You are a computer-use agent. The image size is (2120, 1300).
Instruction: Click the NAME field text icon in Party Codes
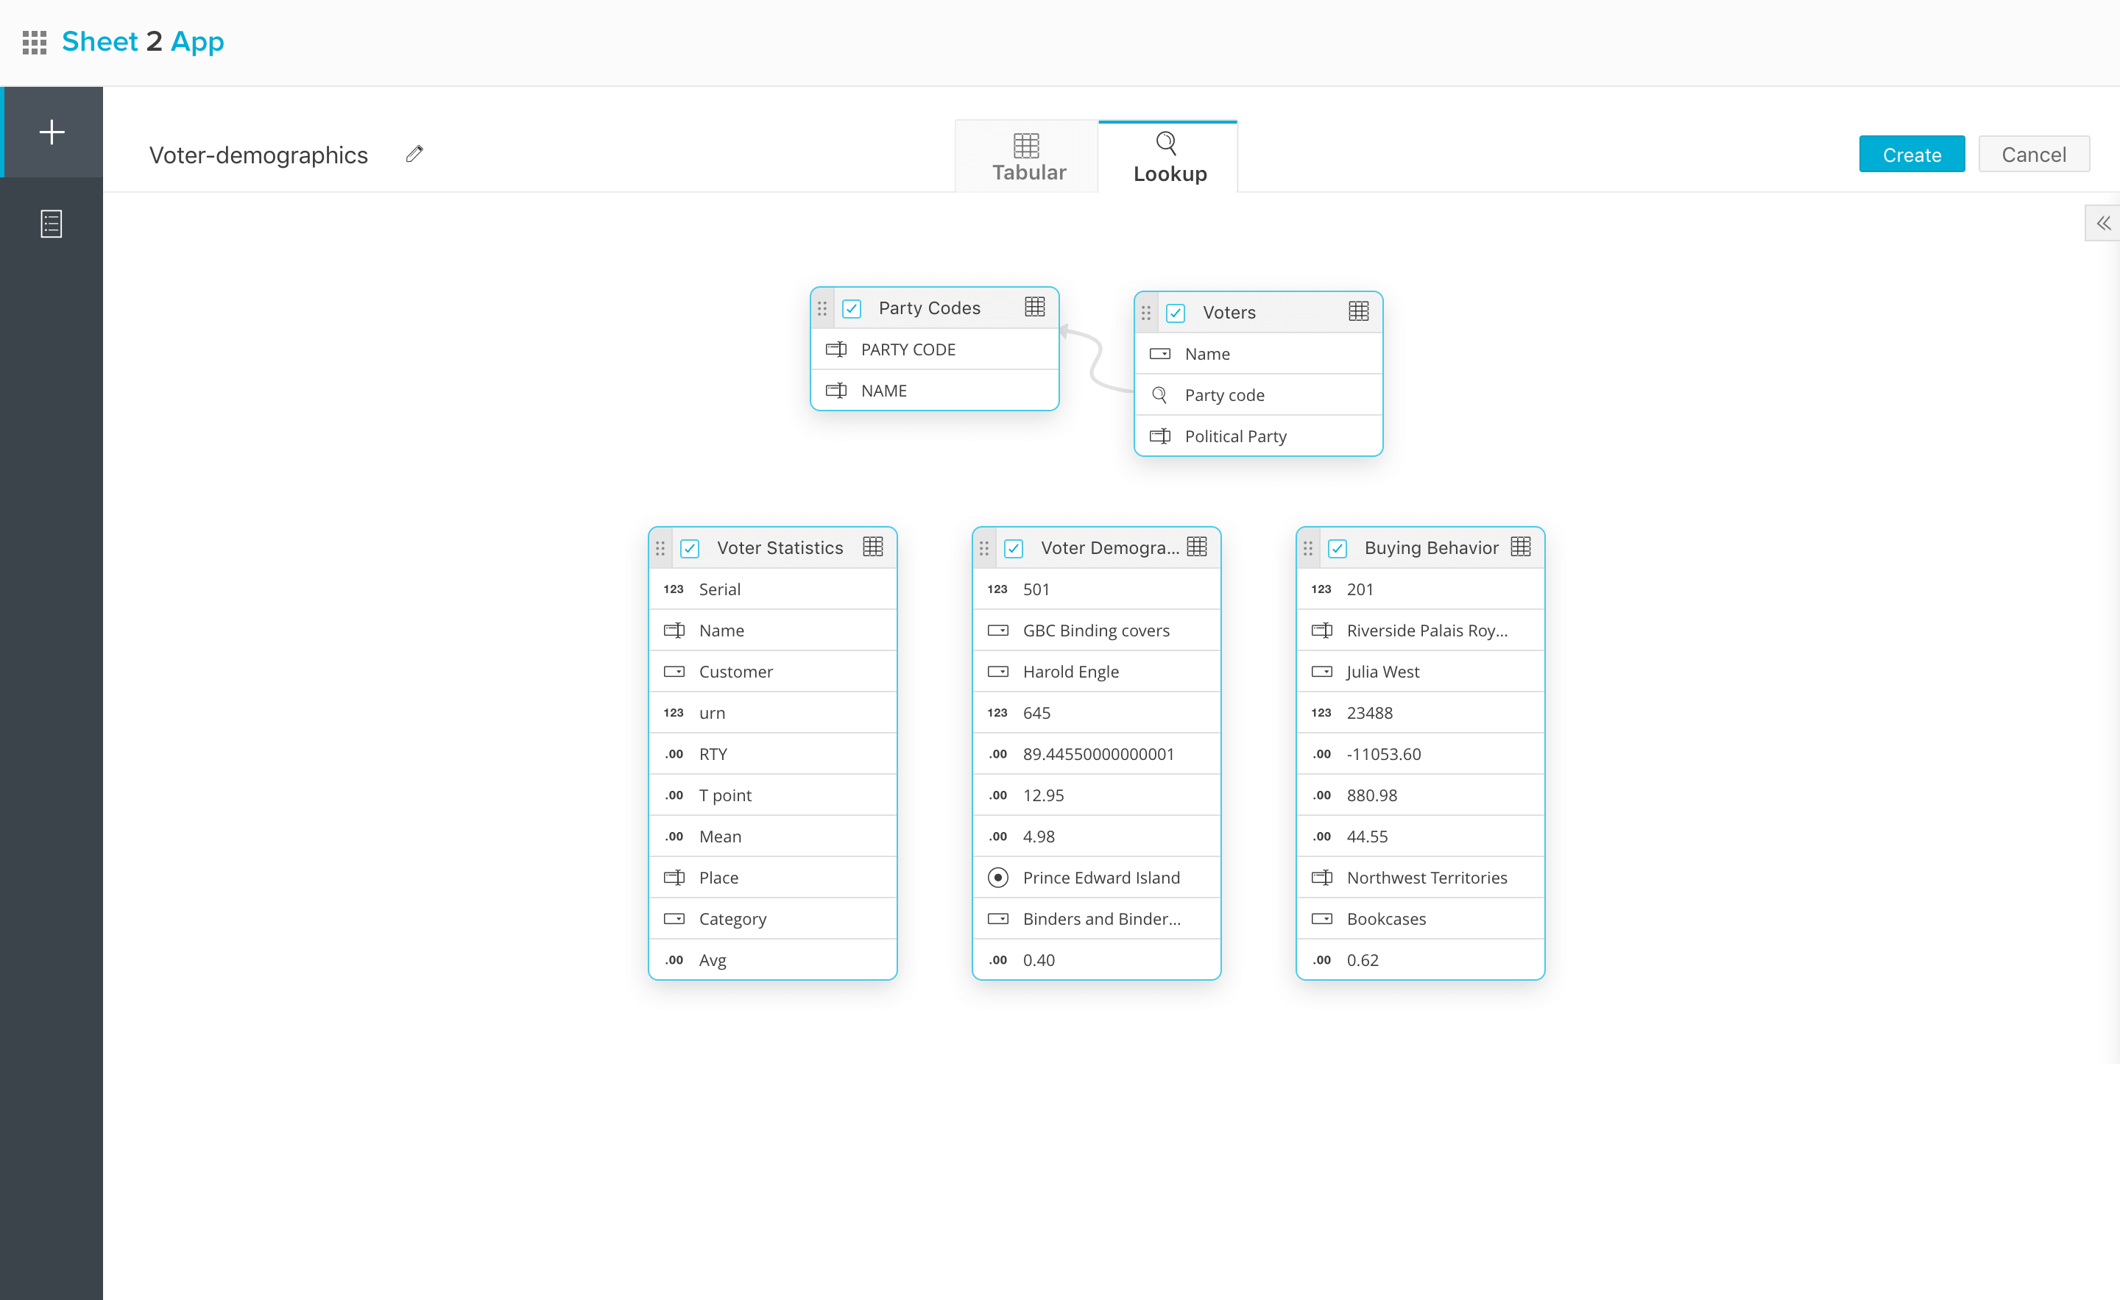click(x=836, y=391)
